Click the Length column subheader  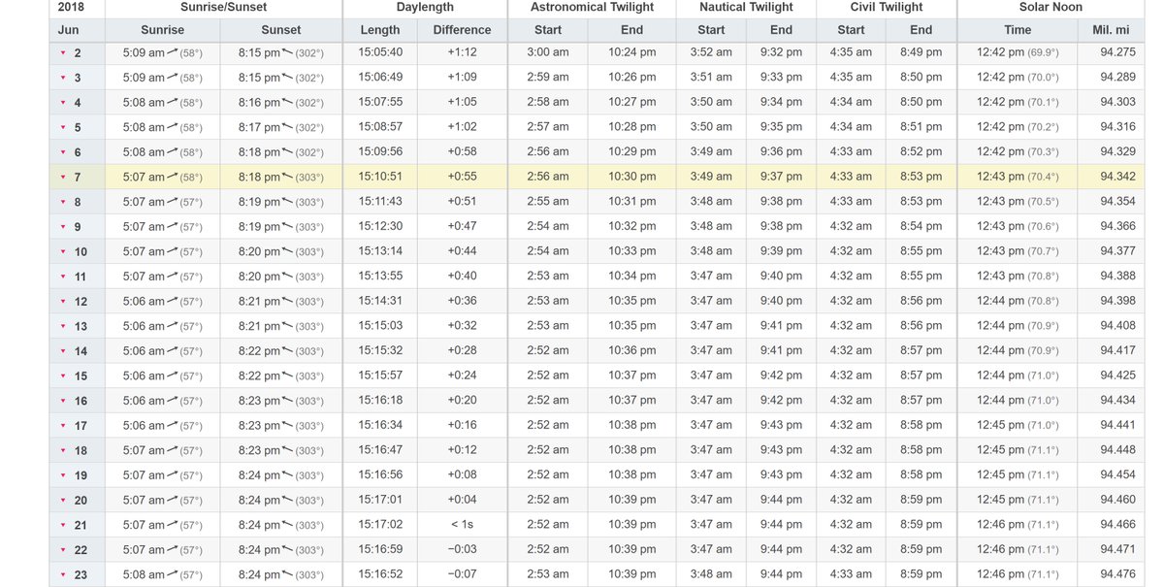[380, 30]
